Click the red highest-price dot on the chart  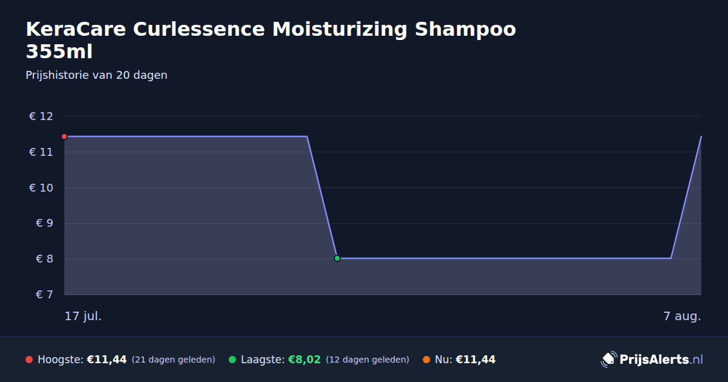[64, 136]
